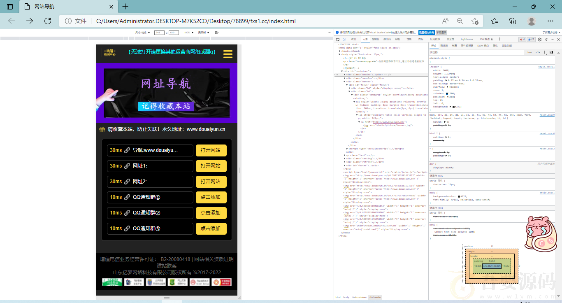Open the yellow hamburger menu on the page
The height and width of the screenshot is (303, 562).
228,54
